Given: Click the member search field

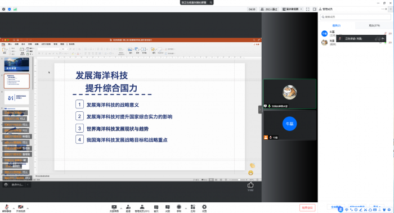Looking at the screenshot, I should pos(356,17).
